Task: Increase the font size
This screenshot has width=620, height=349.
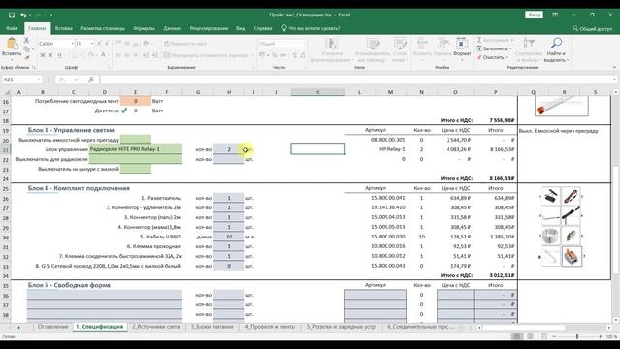Action: (x=99, y=43)
